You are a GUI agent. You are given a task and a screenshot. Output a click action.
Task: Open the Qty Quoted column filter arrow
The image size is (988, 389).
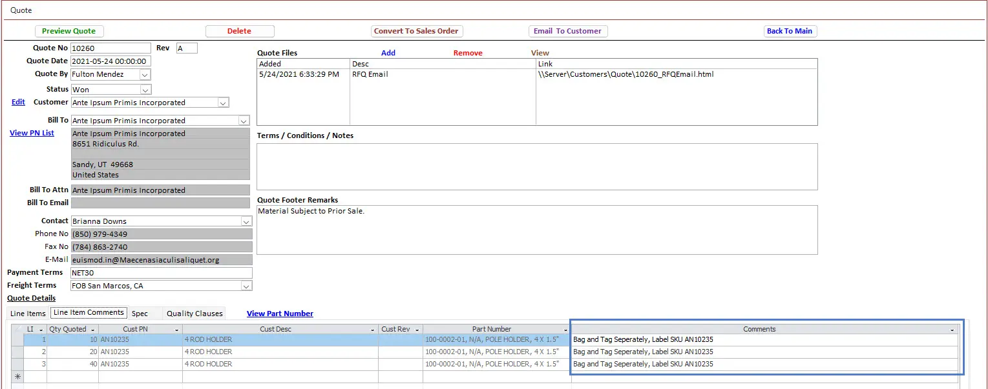point(93,330)
